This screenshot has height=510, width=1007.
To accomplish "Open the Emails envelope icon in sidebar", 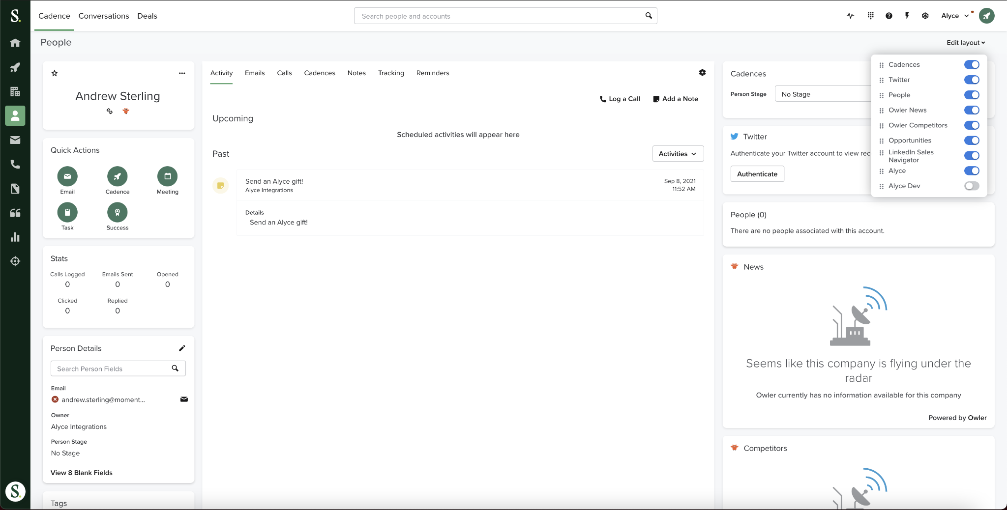I will point(15,140).
